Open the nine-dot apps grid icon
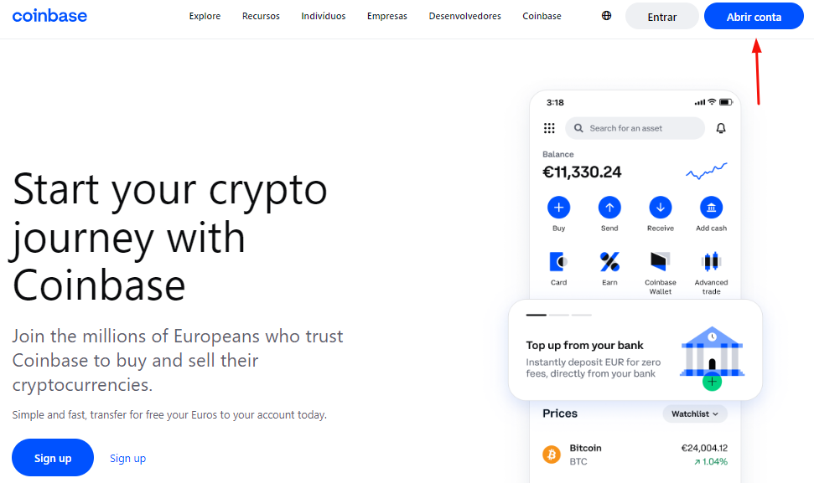Viewport: 814px width, 483px height. pyautogui.click(x=549, y=128)
